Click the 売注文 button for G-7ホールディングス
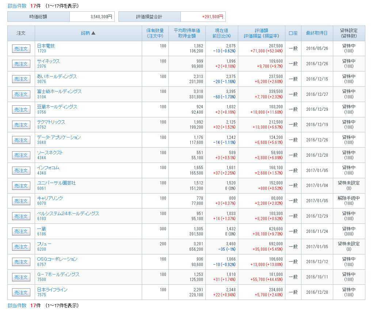380x312 pixels. (x=21, y=277)
